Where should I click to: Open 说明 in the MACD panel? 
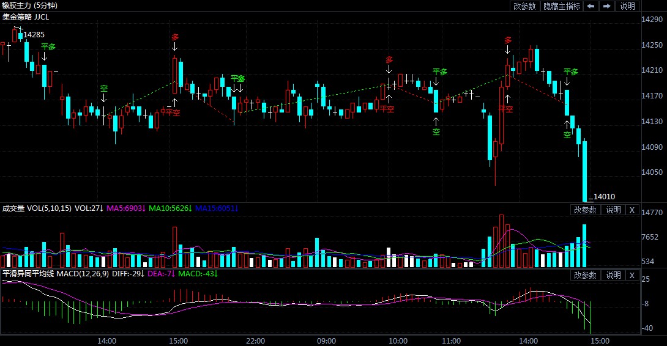(613, 275)
